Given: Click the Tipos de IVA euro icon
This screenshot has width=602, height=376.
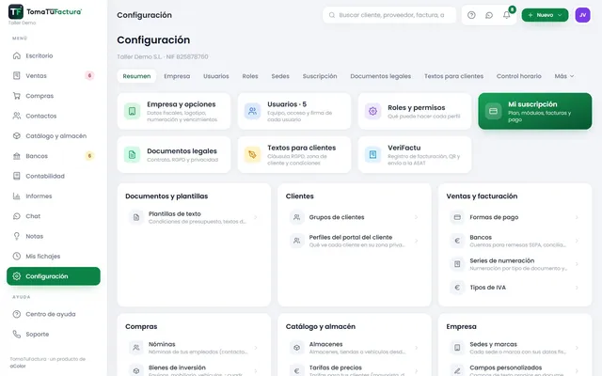Looking at the screenshot, I should click(x=457, y=288).
